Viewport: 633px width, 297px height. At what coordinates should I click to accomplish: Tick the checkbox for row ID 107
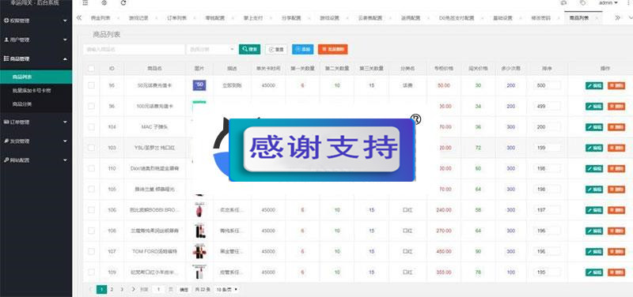(91, 251)
